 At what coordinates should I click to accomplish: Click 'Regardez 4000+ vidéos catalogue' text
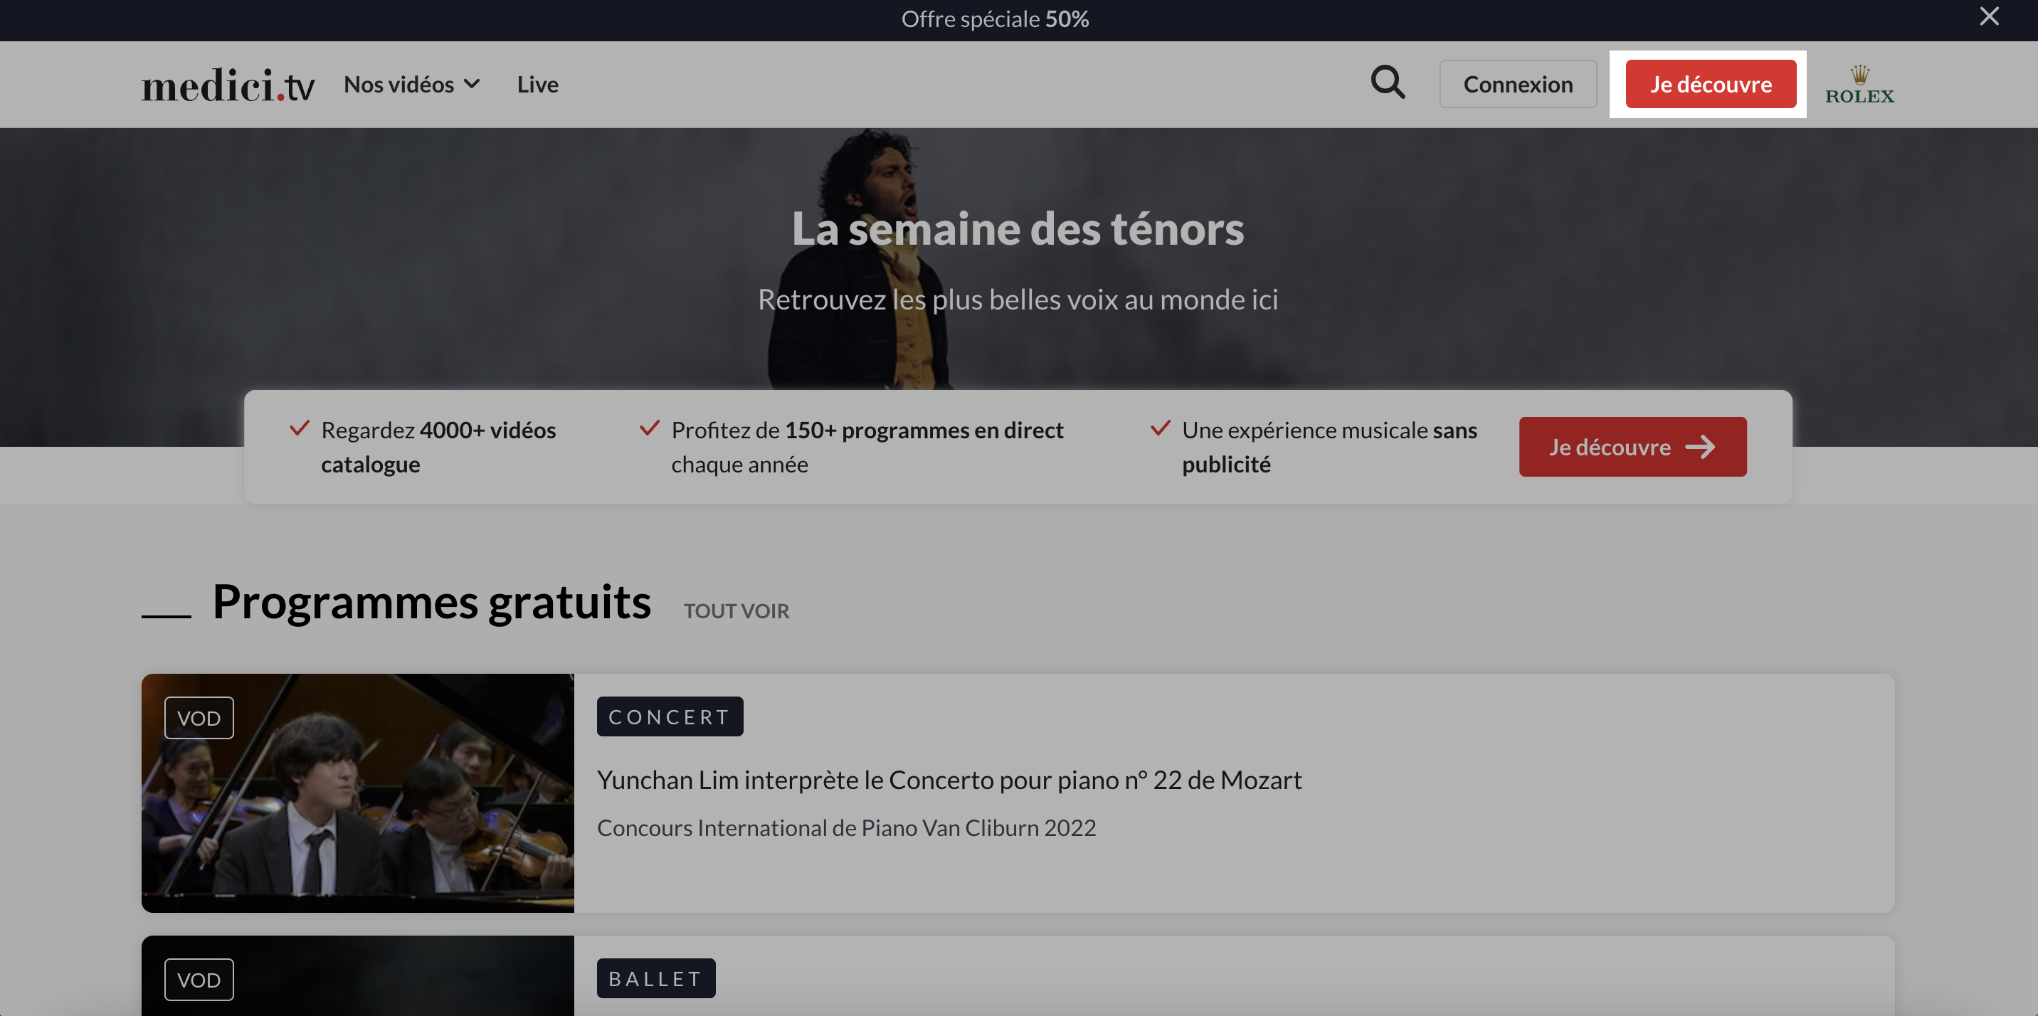coord(438,447)
